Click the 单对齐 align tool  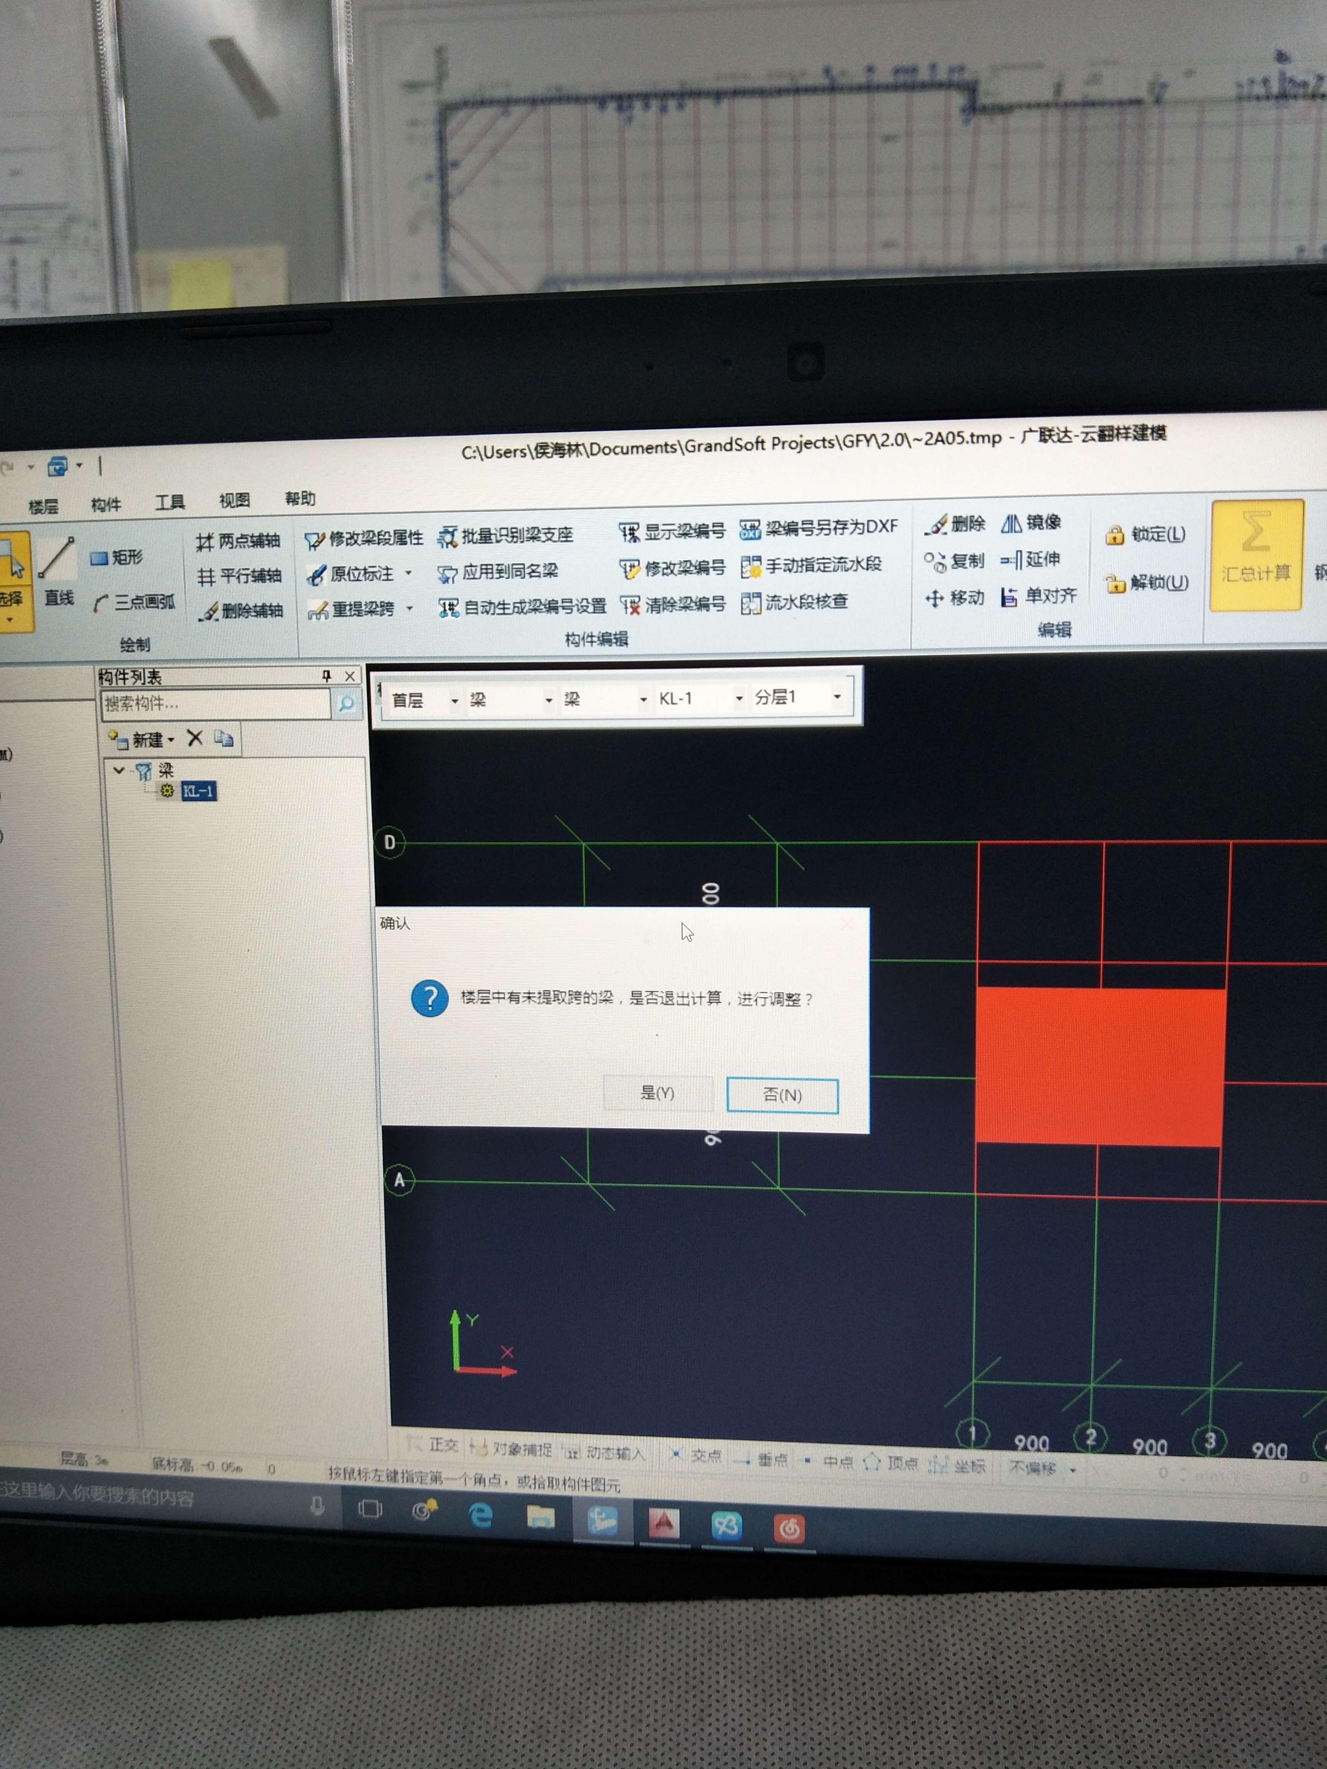coord(1039,596)
